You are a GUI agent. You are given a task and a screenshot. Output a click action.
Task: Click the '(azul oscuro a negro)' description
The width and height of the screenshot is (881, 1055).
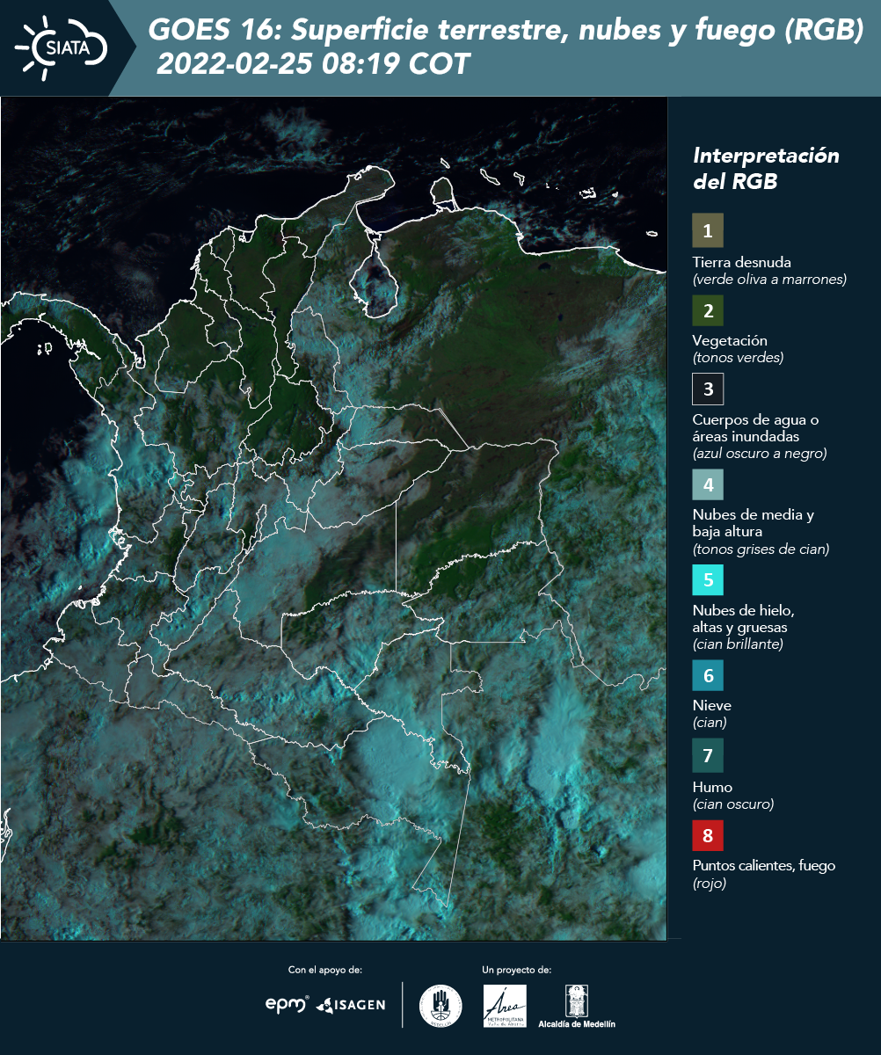pyautogui.click(x=760, y=454)
